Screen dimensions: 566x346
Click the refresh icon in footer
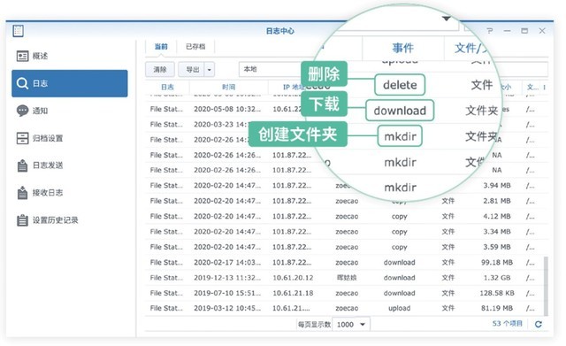pos(539,324)
